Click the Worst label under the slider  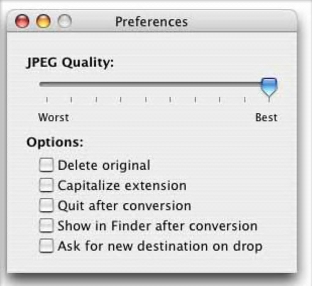(x=54, y=118)
